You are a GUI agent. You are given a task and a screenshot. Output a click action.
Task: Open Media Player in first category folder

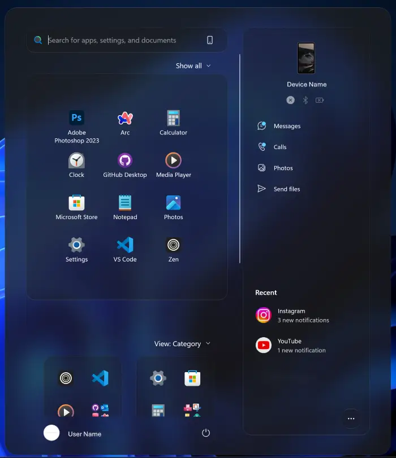[66, 411]
